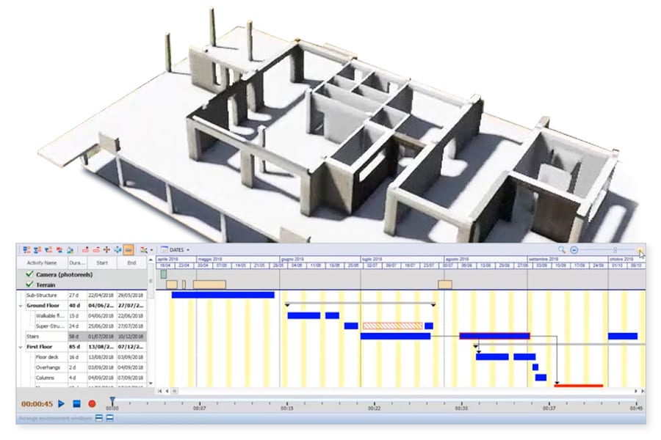
Task: Toggle the Camera (photoreels) checkmark
Action: [29, 274]
